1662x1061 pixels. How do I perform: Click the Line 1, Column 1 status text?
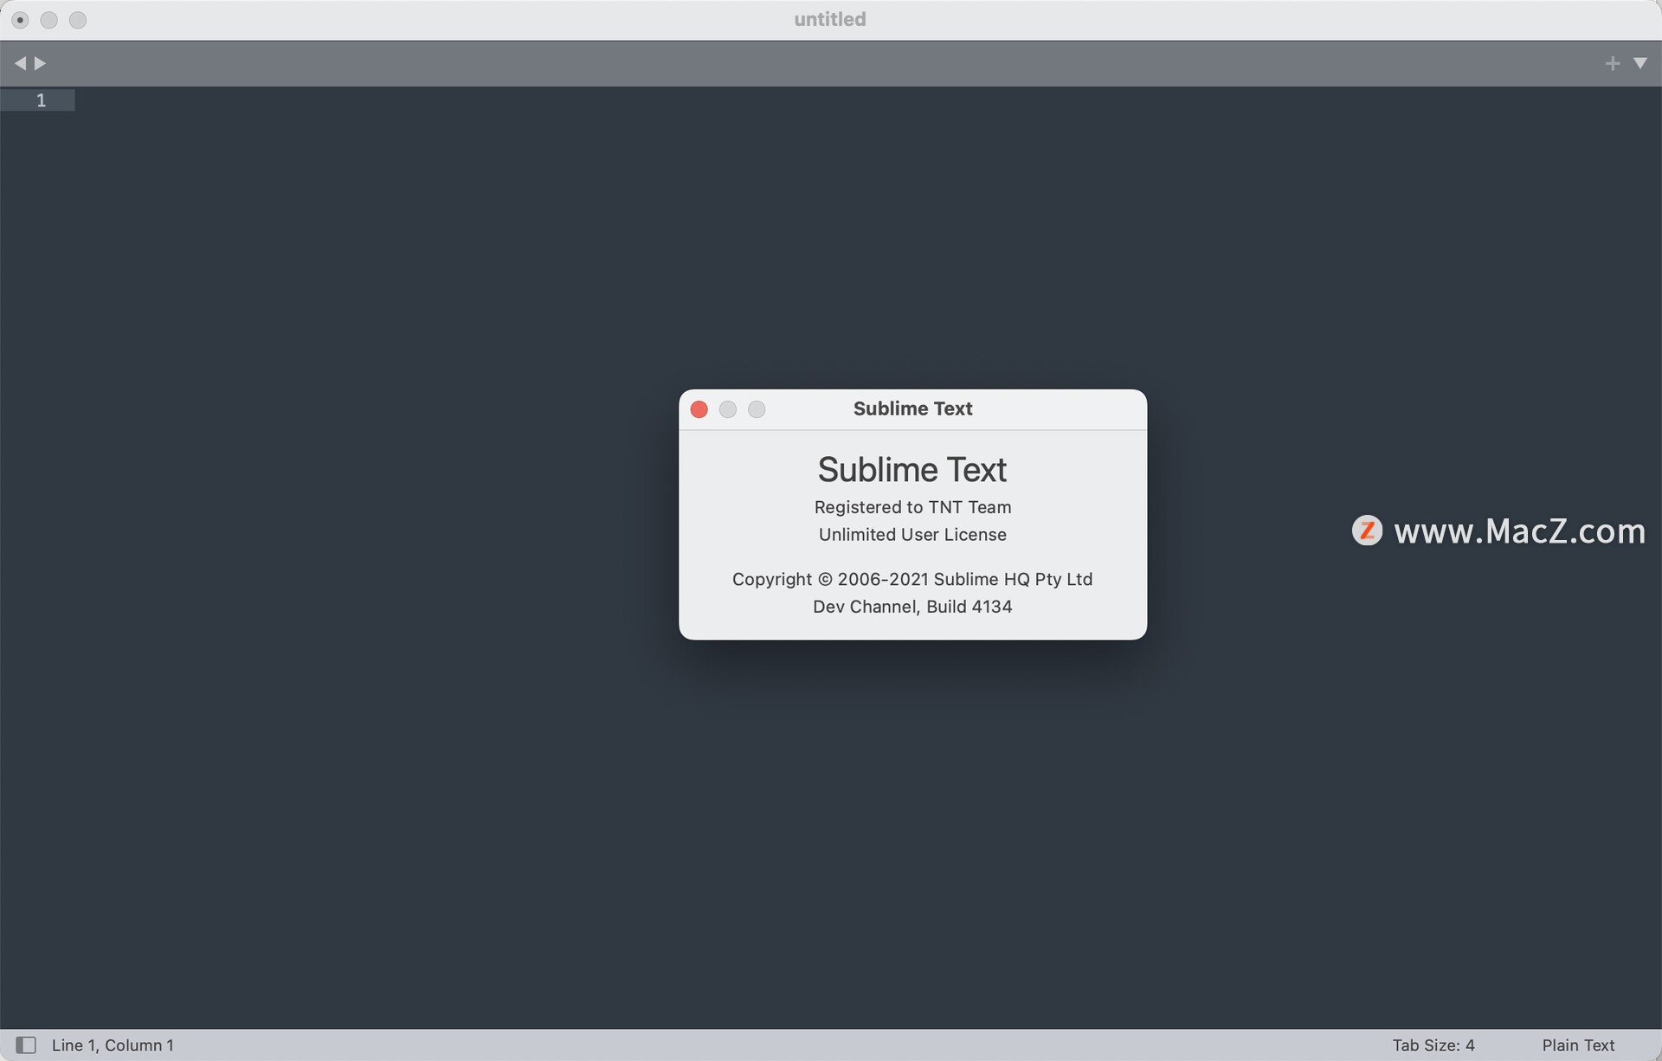pos(113,1045)
